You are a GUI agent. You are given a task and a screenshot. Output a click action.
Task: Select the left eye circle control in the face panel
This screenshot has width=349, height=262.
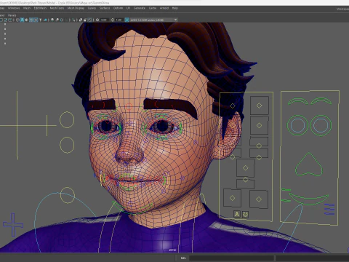pos(297,125)
